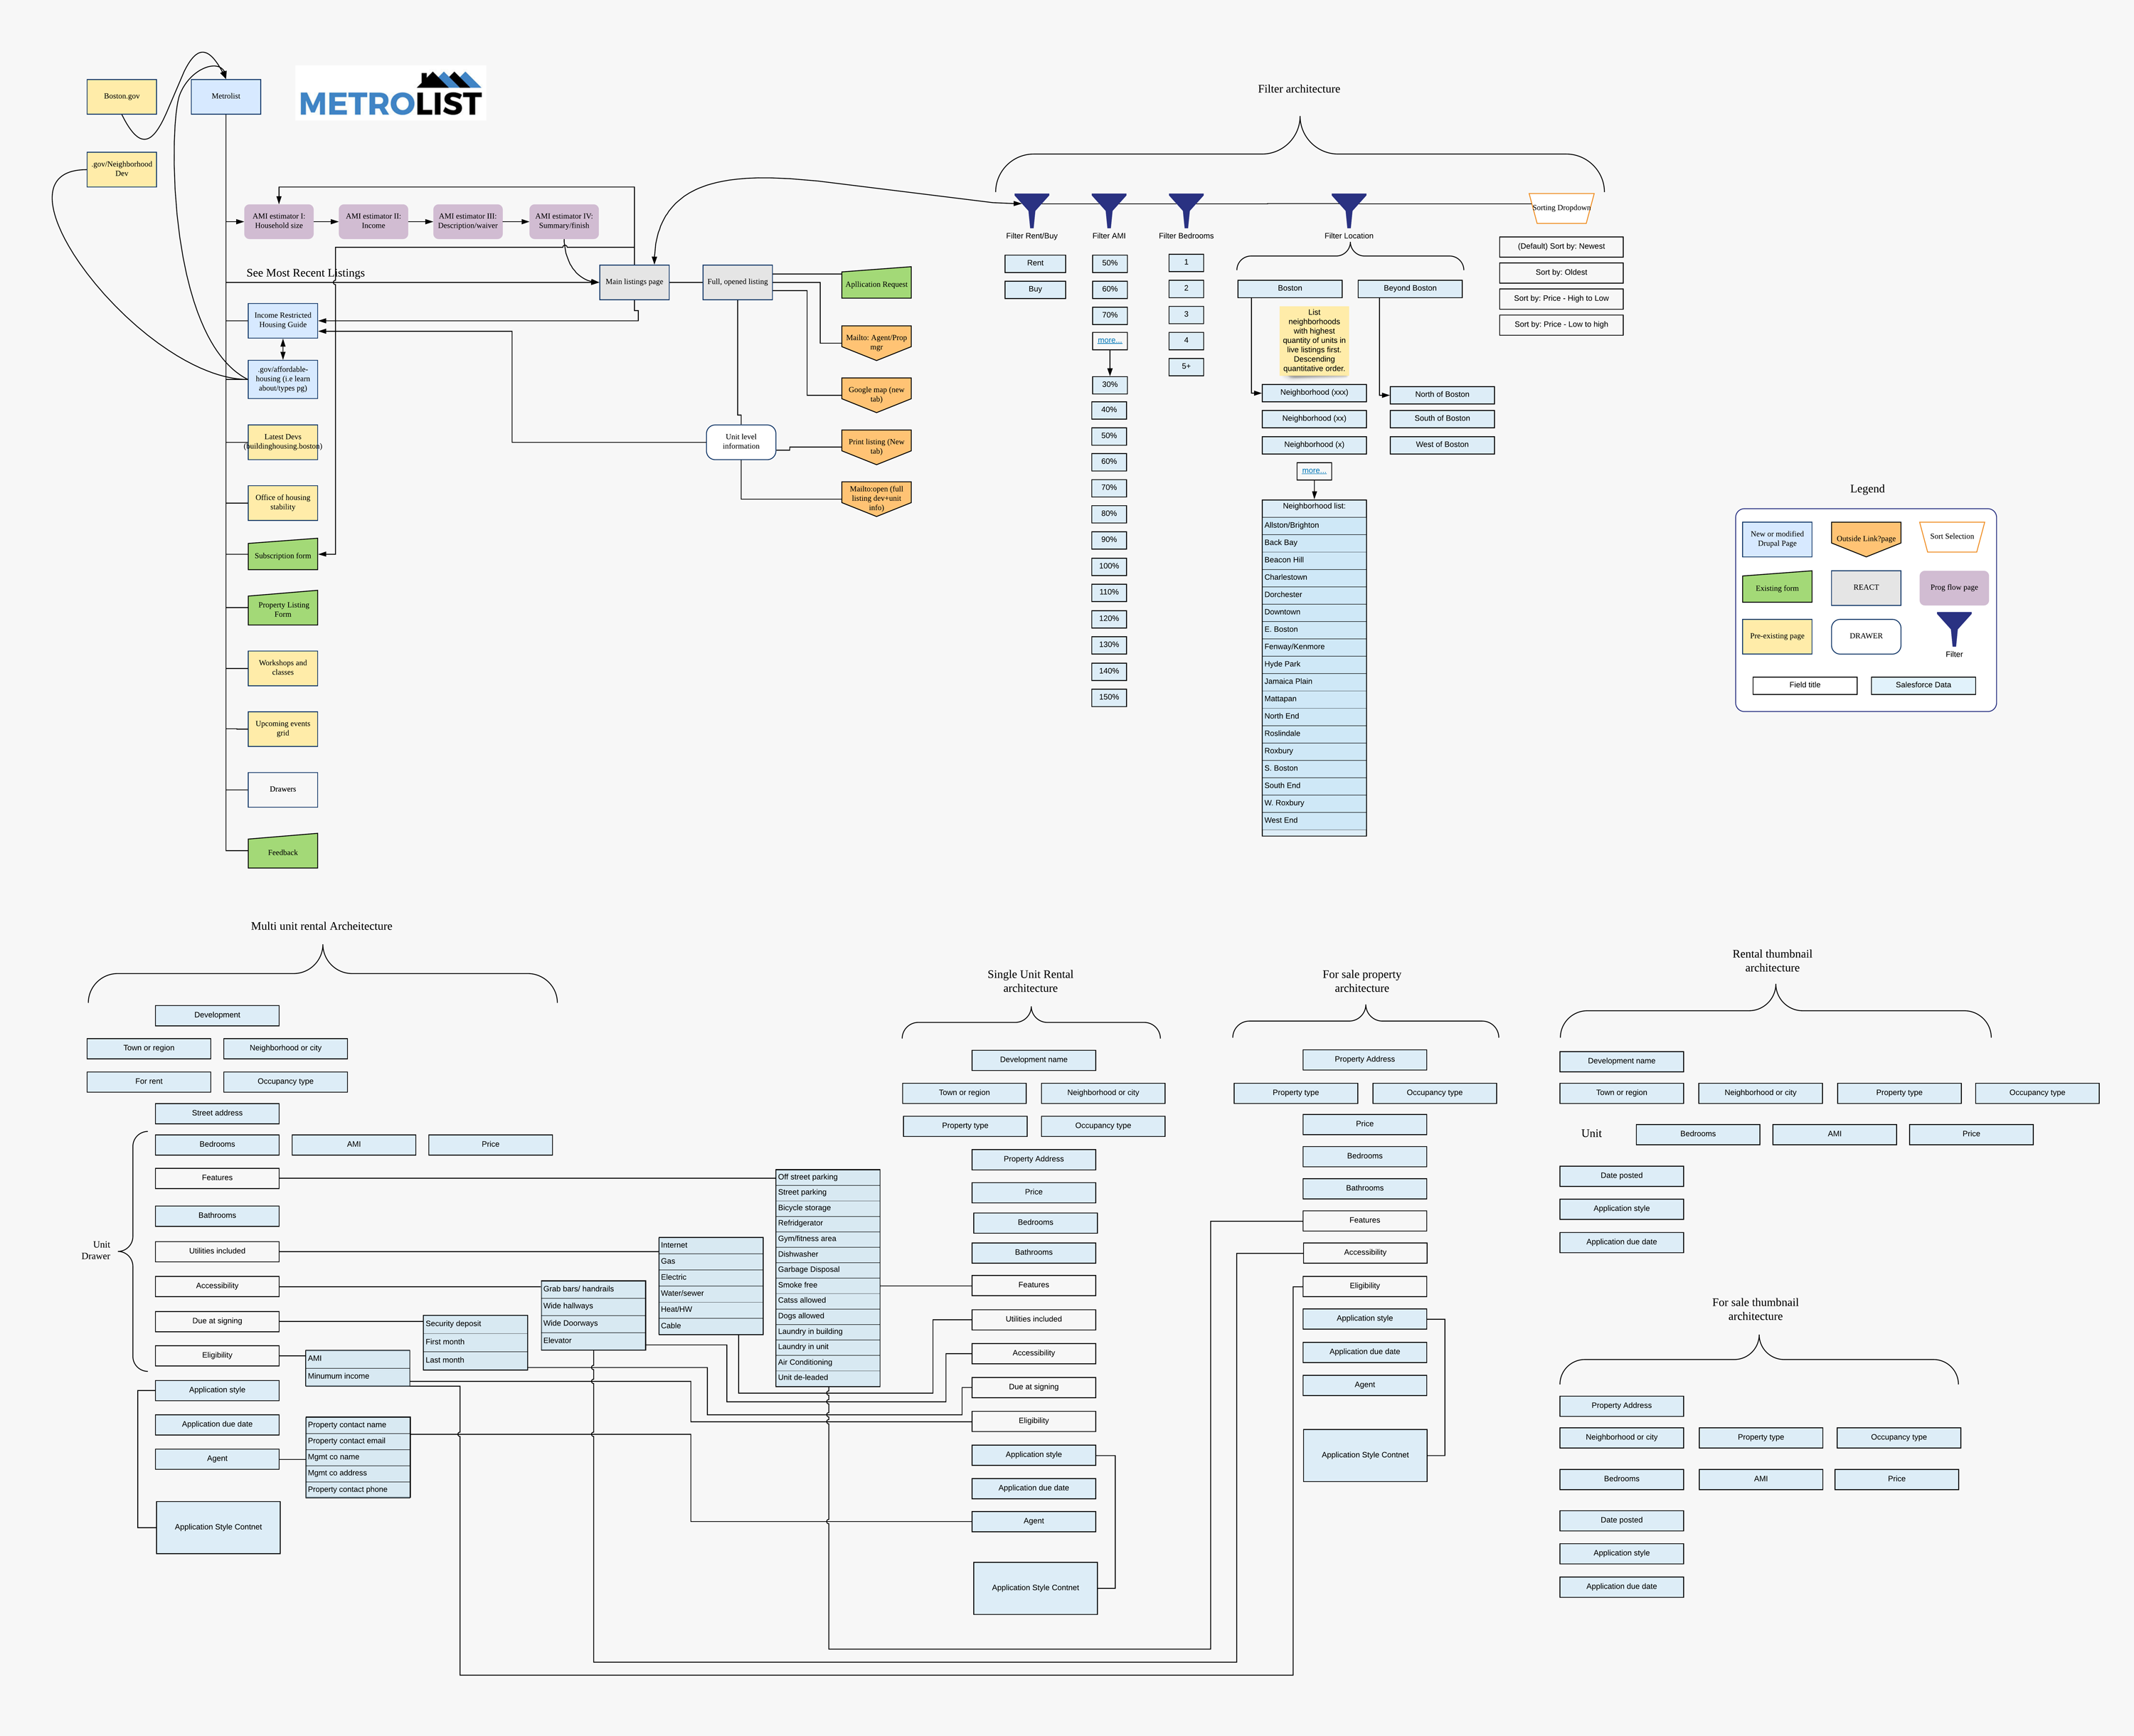Expand the more... link under neighborhood filters
This screenshot has width=2134, height=1736.
(1313, 471)
